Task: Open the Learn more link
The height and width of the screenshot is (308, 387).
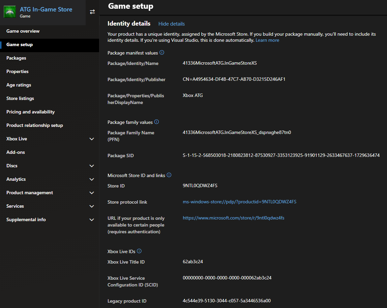Action: pos(267,40)
